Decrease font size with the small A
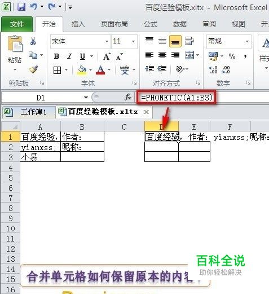 pyautogui.click(x=119, y=56)
